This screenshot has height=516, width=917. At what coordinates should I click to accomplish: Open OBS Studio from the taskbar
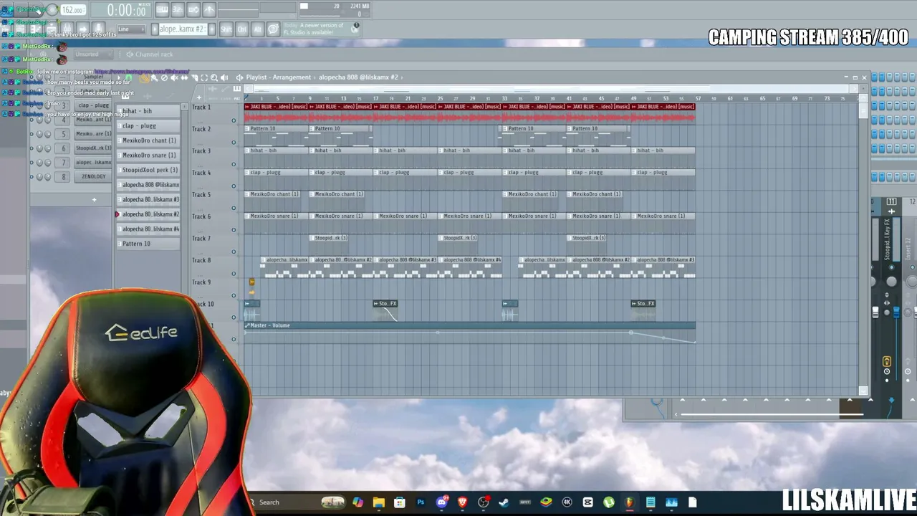pyautogui.click(x=484, y=502)
